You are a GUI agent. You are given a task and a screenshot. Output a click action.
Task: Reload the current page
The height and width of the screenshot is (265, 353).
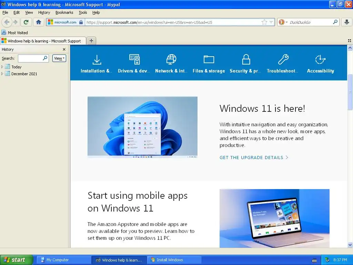click(x=26, y=22)
